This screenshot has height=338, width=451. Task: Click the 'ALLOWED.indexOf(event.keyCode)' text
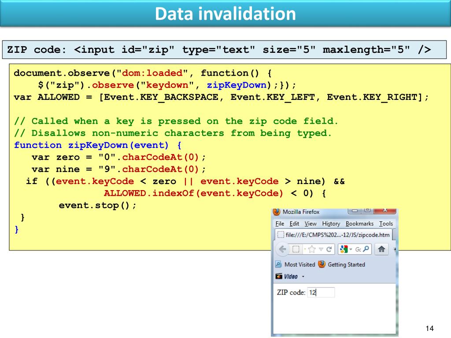(x=194, y=193)
